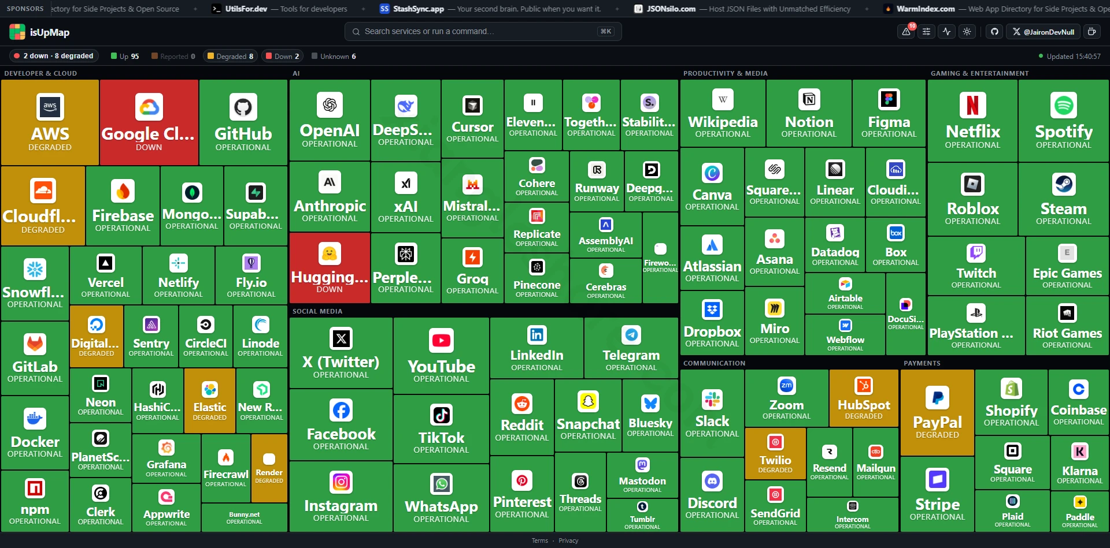The width and height of the screenshot is (1110, 548).
Task: Select the Hugging Face down tile
Action: pos(330,267)
